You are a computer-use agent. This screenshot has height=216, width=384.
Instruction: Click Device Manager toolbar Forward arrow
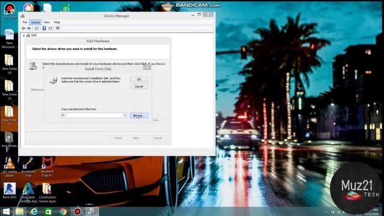point(29,28)
